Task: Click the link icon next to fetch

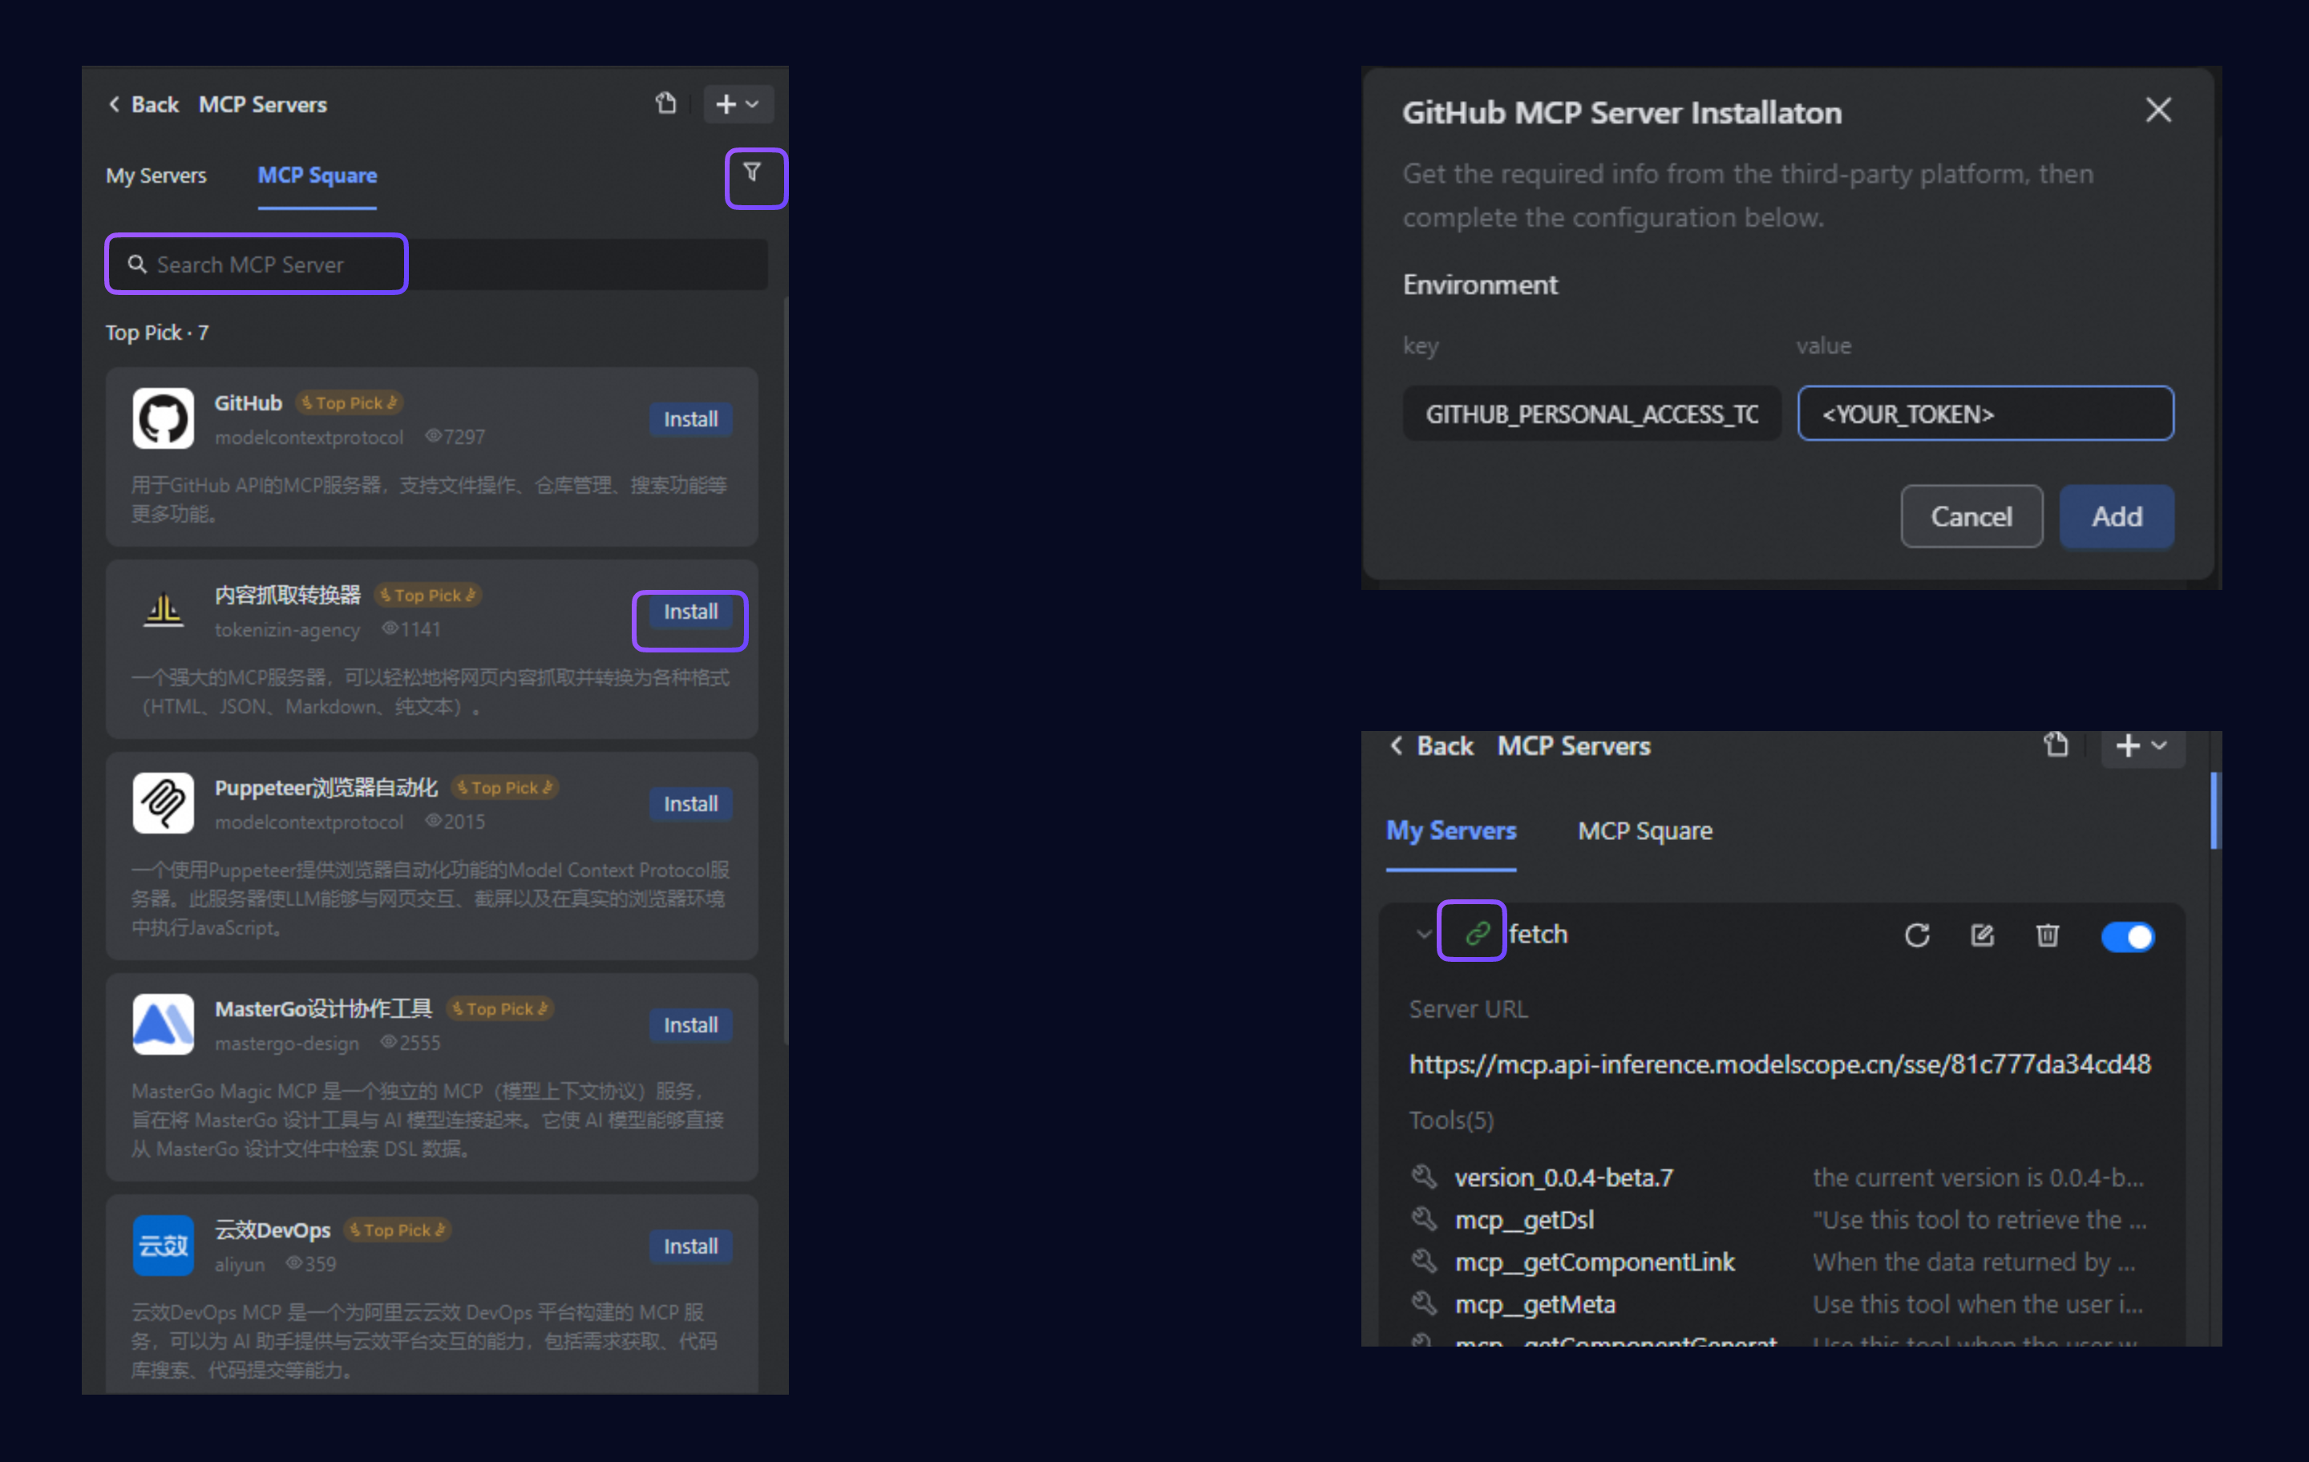Action: (1477, 933)
